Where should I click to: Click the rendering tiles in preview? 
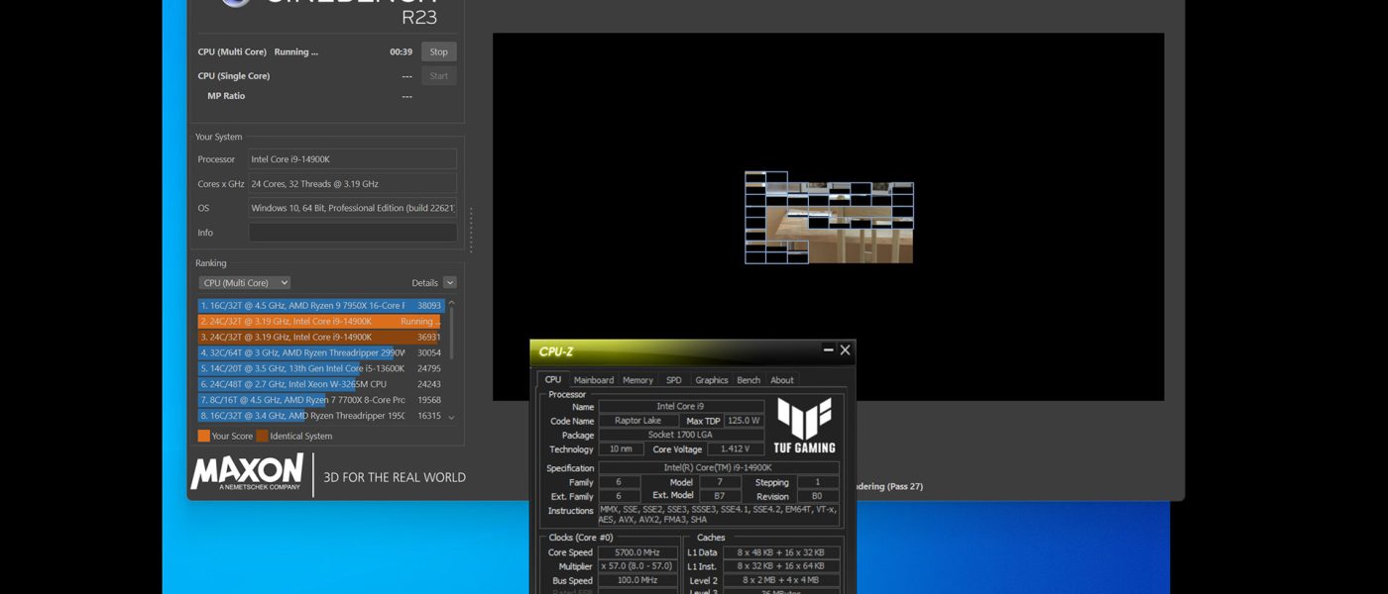click(829, 218)
